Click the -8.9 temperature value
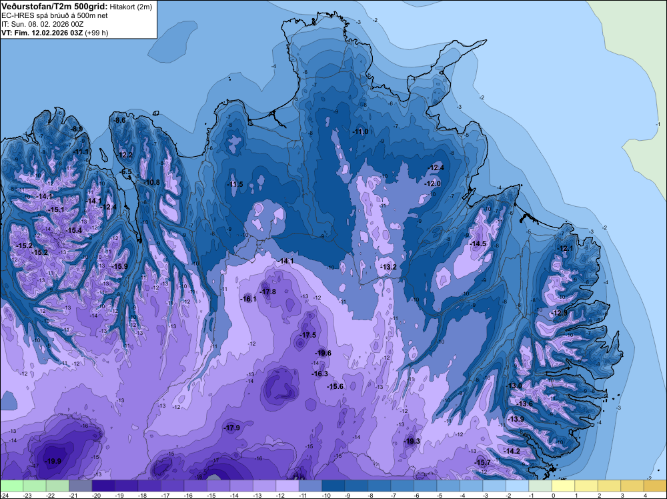The image size is (667, 499). pyautogui.click(x=77, y=129)
